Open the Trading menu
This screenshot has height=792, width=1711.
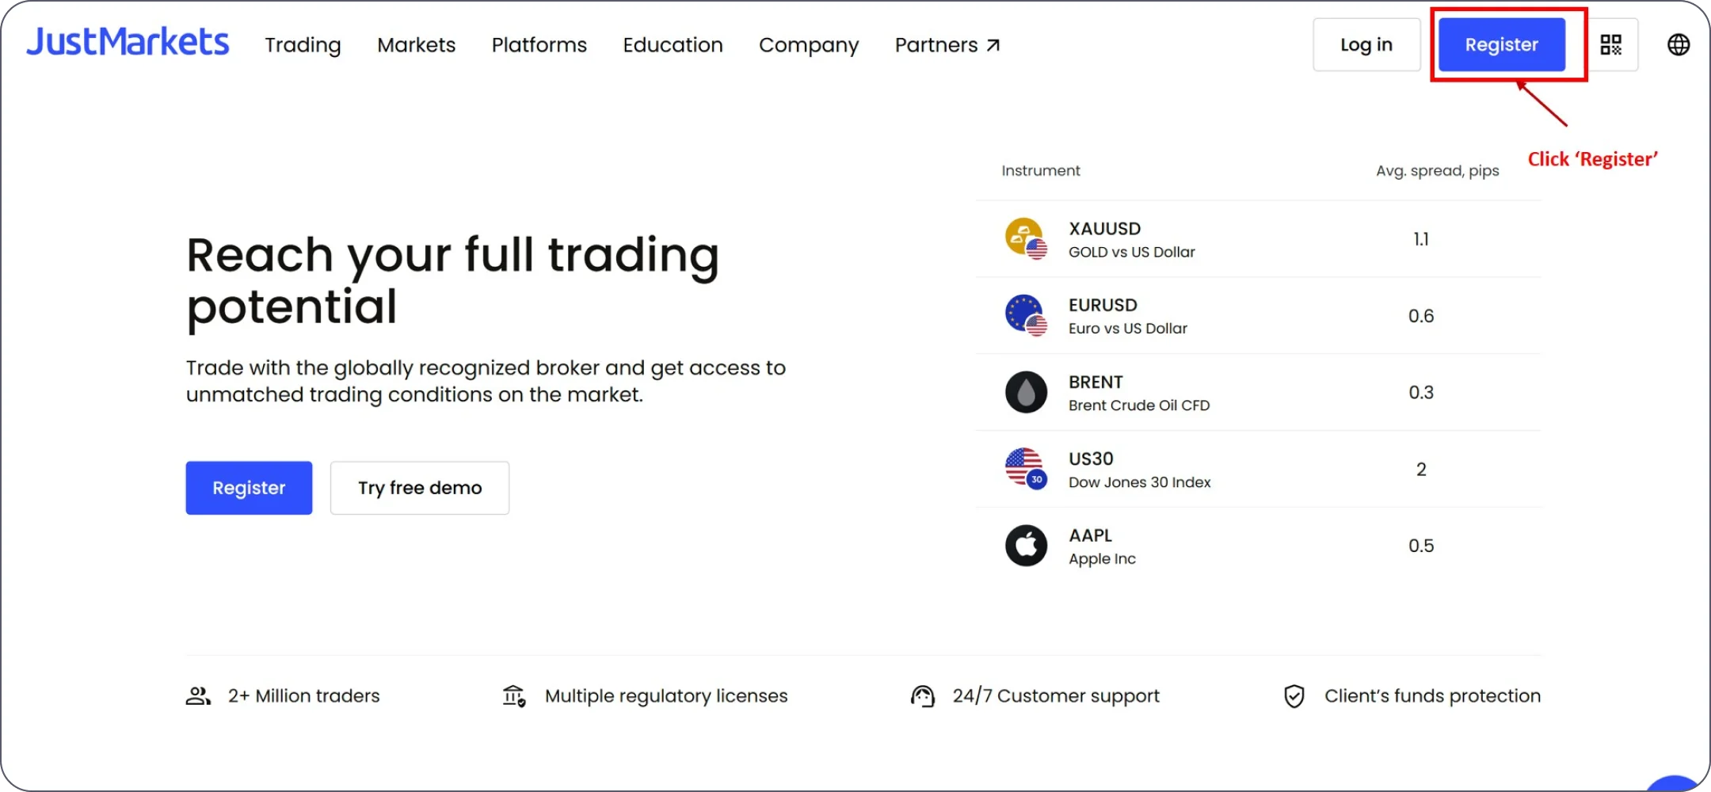303,45
